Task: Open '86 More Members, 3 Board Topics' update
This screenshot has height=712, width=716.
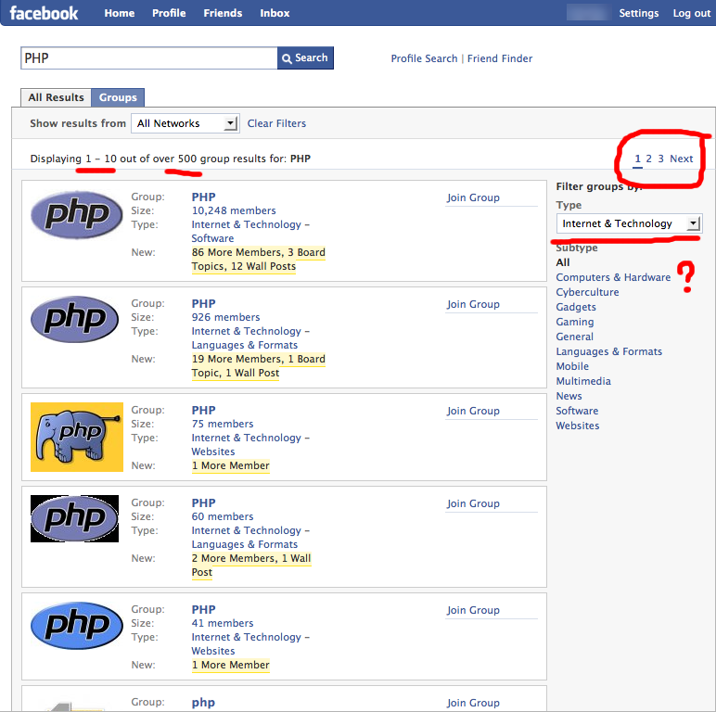Action: 259,260
